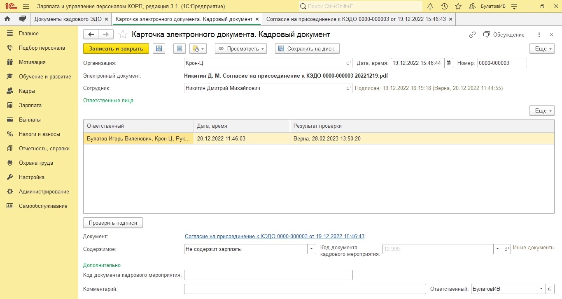
Task: Expand the Содержимое dropdown
Action: click(312, 249)
